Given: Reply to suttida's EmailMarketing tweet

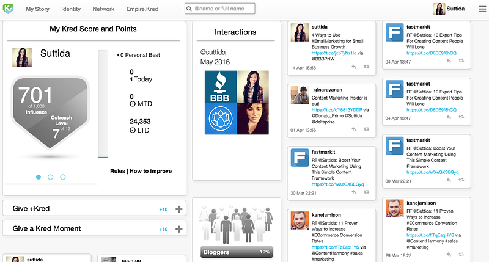Looking at the screenshot, I should (x=354, y=67).
